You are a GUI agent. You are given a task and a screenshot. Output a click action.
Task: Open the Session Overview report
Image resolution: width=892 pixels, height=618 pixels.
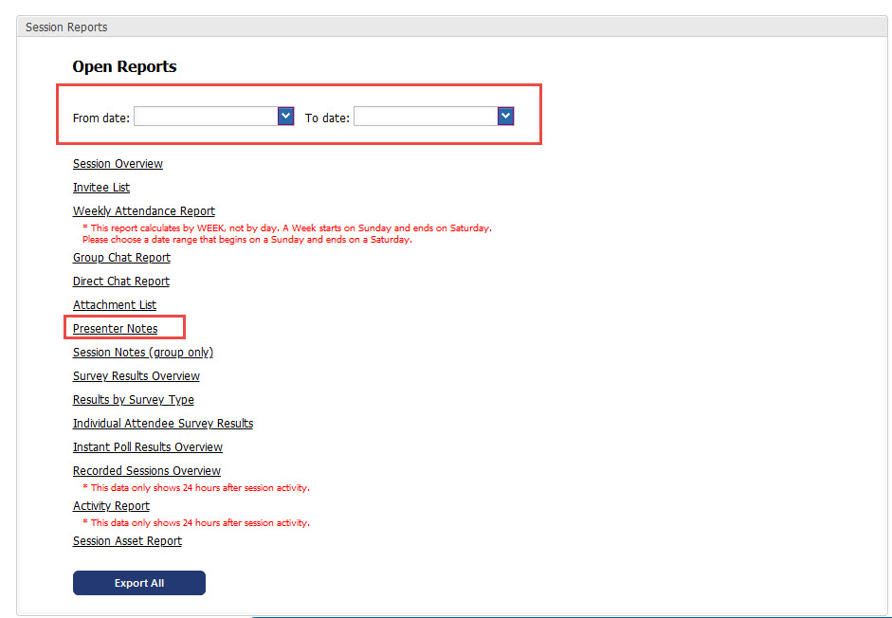coord(118,164)
